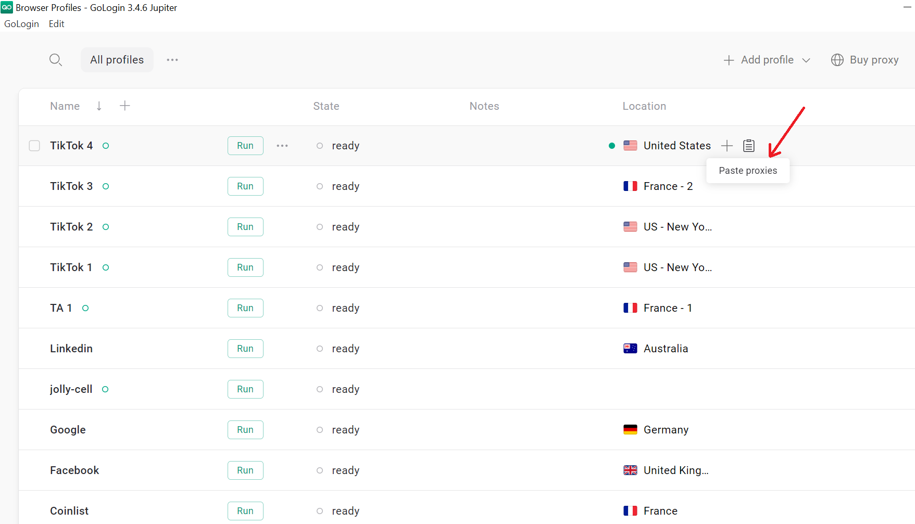This screenshot has height=524, width=915.
Task: Click the green circle next to TikTok 3
Action: tap(106, 186)
